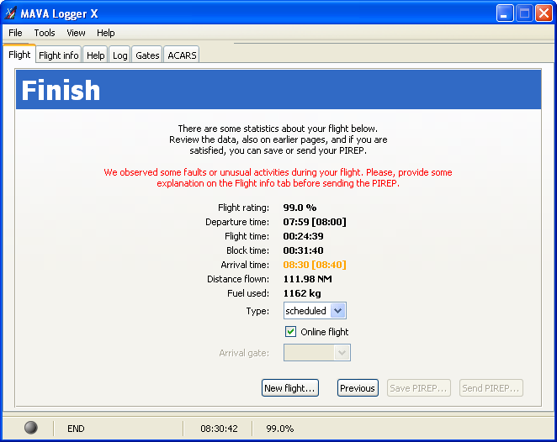Click the grey connection status indicator
Viewport: 557px width, 442px height.
pos(31,428)
